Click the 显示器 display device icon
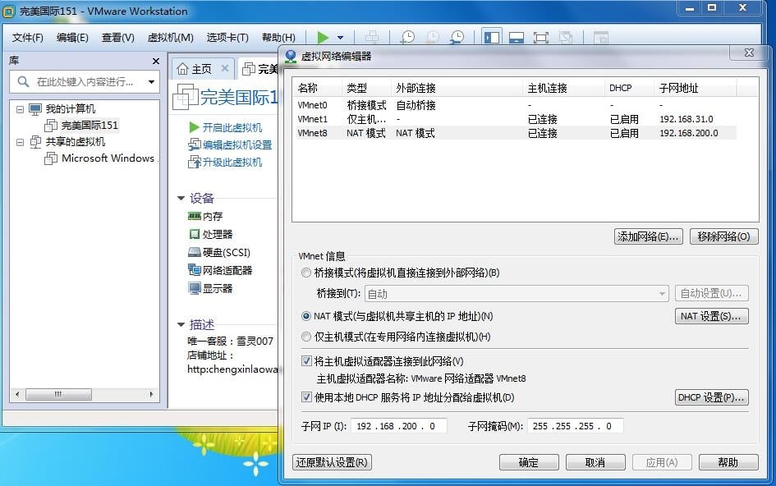 (x=194, y=288)
